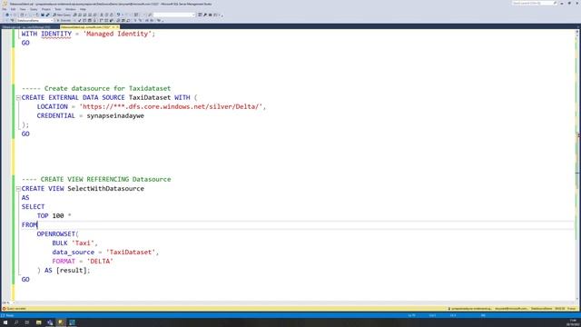Open the View menu
Screen dimensions: 581x327
point(23,9)
